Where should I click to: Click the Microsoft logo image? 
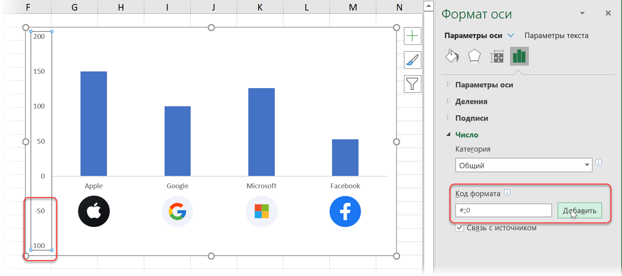pyautogui.click(x=262, y=211)
